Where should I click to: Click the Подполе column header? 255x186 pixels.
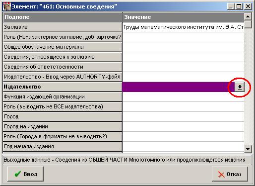click(63, 17)
